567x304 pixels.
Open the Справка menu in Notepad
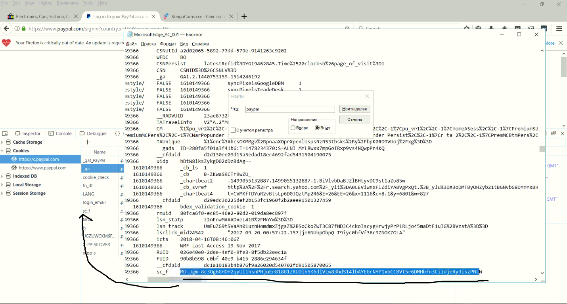[200, 44]
